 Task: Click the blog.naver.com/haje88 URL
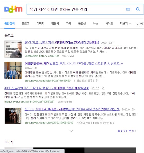[x=48, y=80]
